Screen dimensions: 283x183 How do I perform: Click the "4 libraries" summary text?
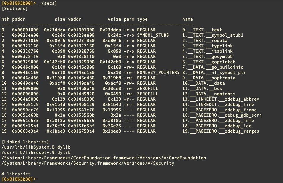point(16,174)
